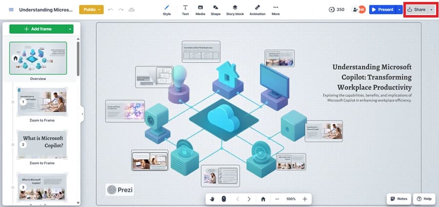
Task: Undo the last action
Action: [x=110, y=10]
